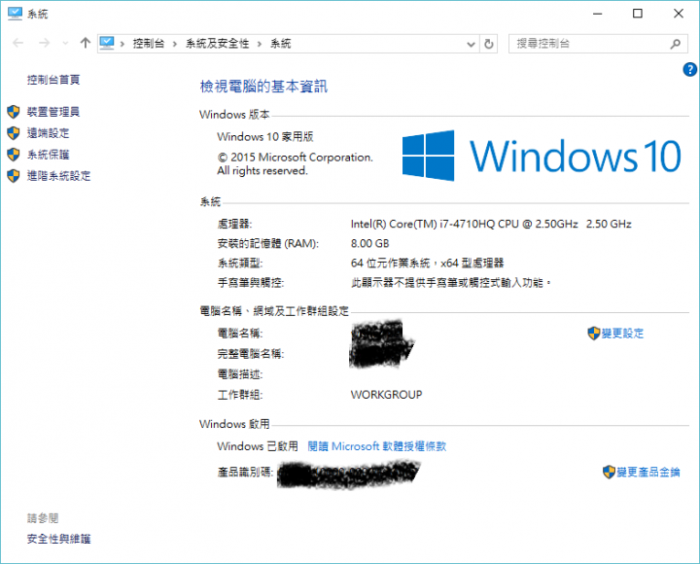Click shield icon beside 系統保護
This screenshot has height=564, width=700.
[14, 155]
